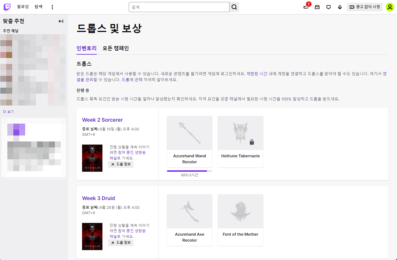Click the Azurehand Wand Recolor progress bar
The width and height of the screenshot is (397, 260).
[x=190, y=171]
